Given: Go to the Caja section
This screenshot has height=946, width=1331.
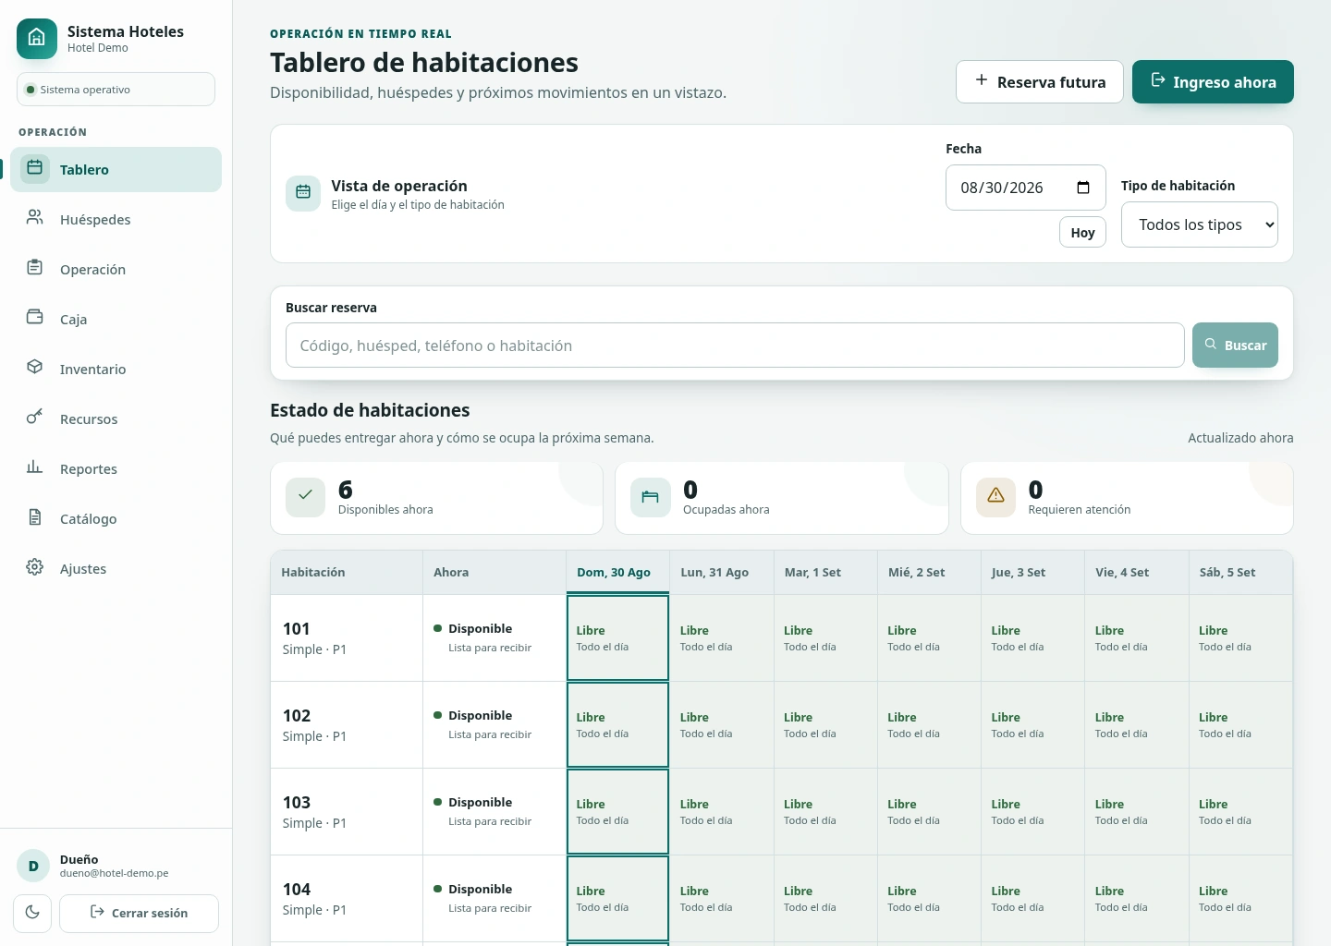Looking at the screenshot, I should pyautogui.click(x=116, y=319).
